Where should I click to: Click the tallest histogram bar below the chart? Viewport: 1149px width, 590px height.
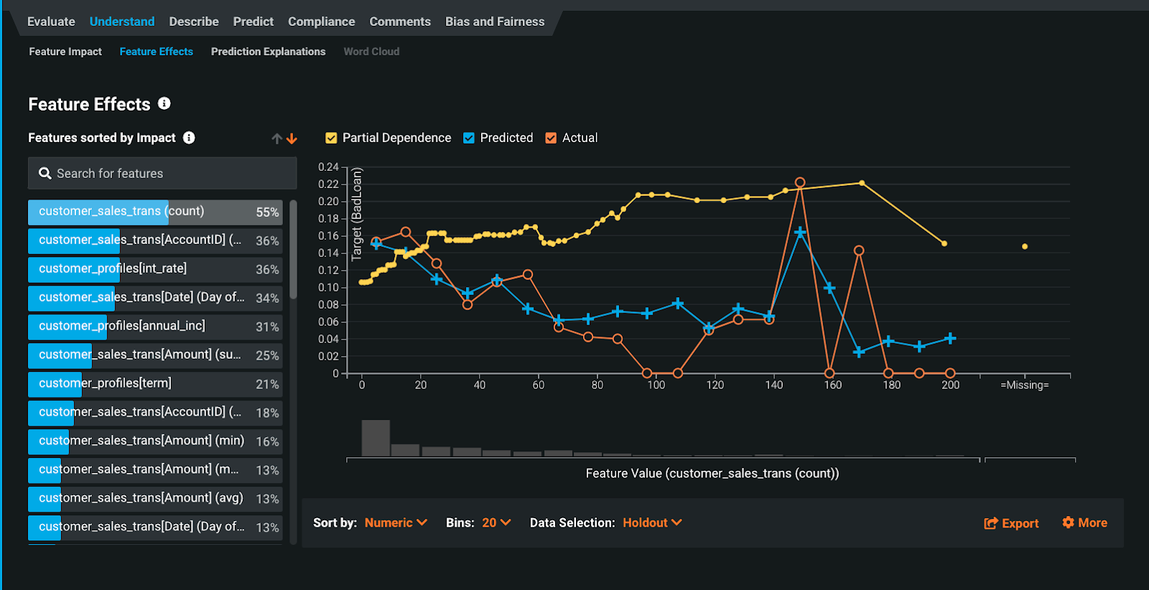[376, 438]
